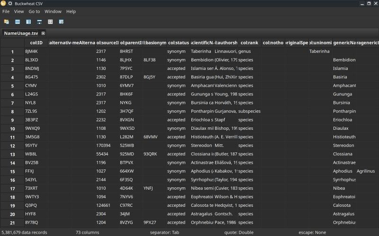Click the 'Diaulax' generic name cell
The width and height of the screenshot is (379, 236).
[344, 128]
